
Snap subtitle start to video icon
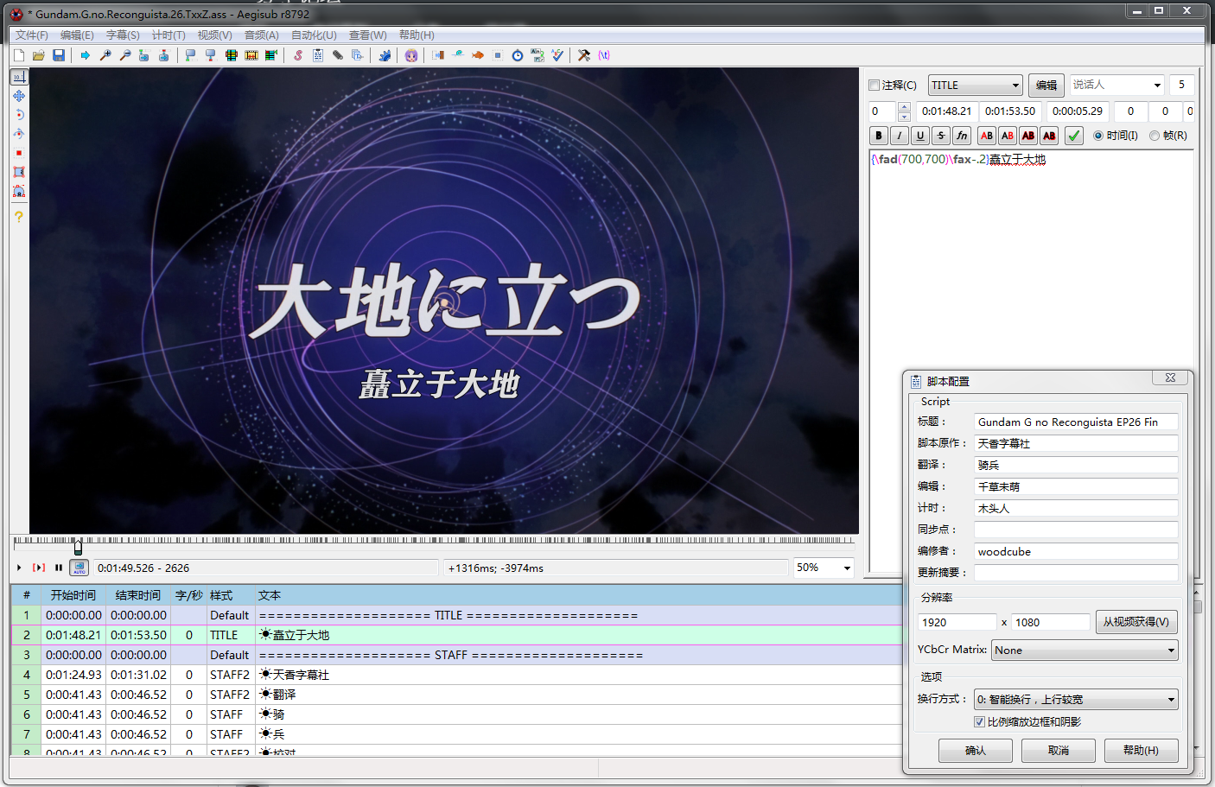coord(191,55)
